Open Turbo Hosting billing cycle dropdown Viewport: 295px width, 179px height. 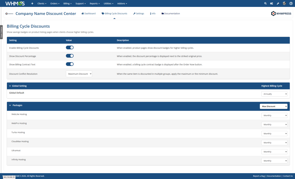[274, 133]
